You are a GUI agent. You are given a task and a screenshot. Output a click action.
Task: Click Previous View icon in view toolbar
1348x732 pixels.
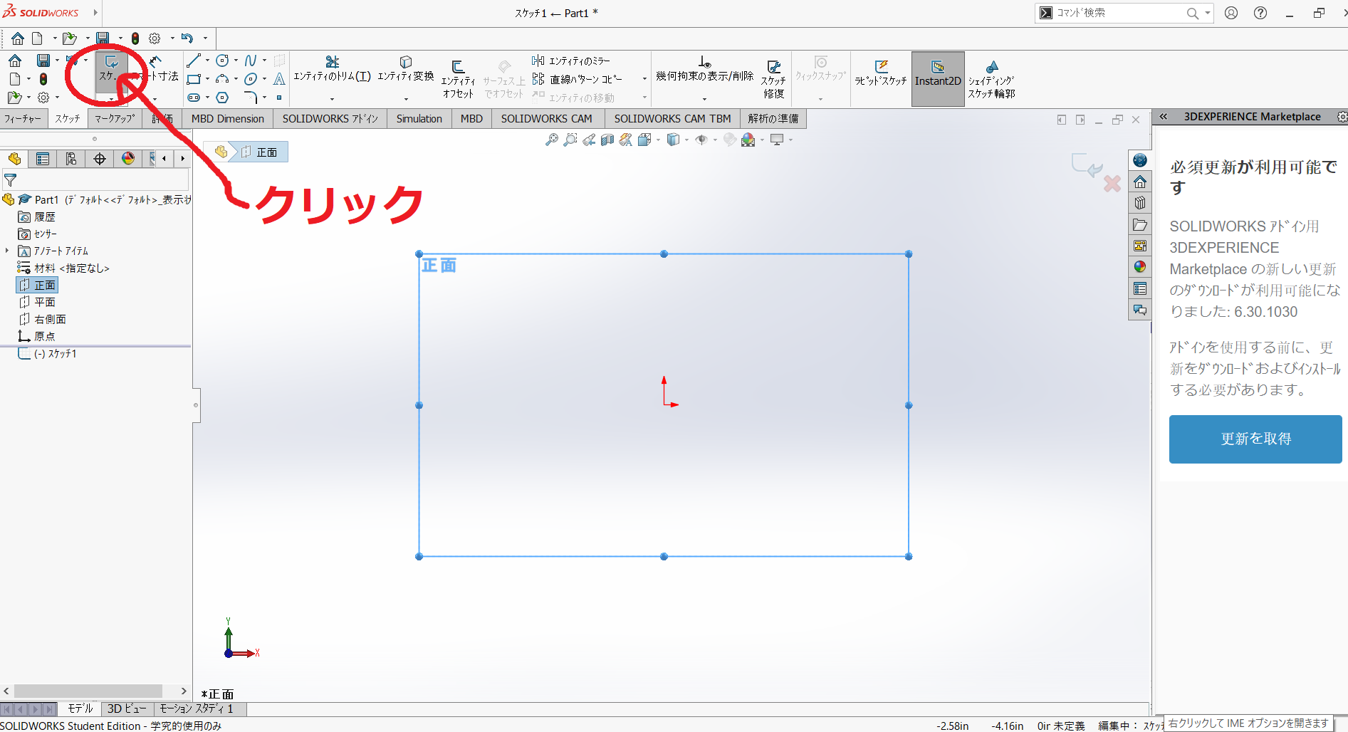[x=589, y=140]
